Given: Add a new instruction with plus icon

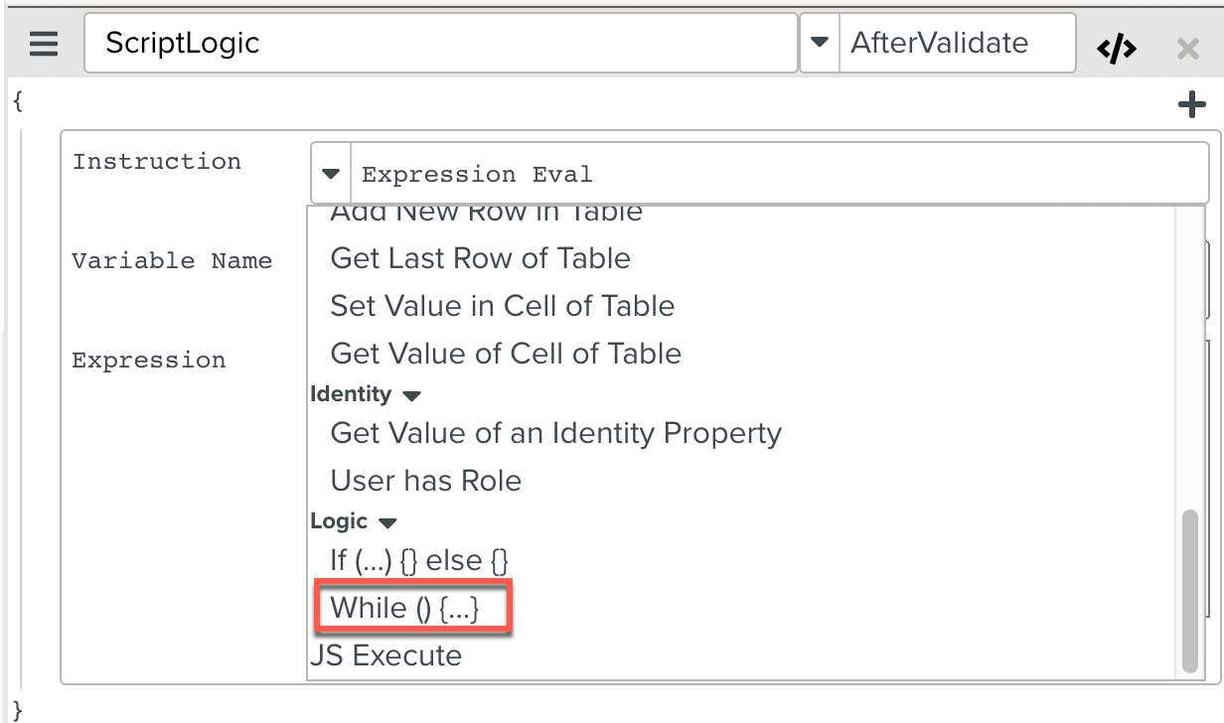Looking at the screenshot, I should tap(1191, 105).
